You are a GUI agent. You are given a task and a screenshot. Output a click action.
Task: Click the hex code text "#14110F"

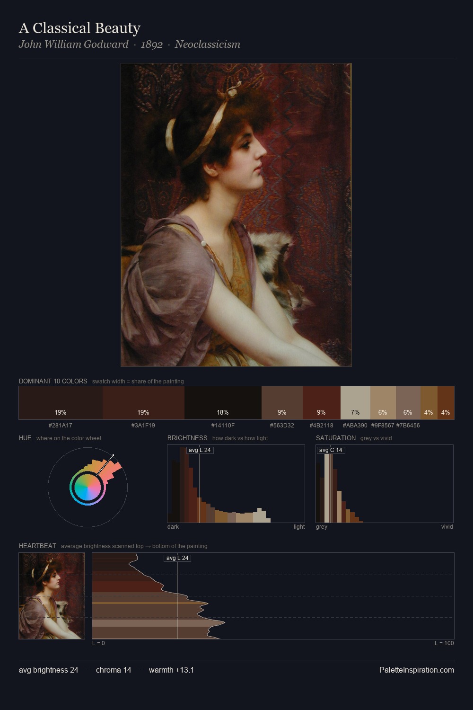223,426
